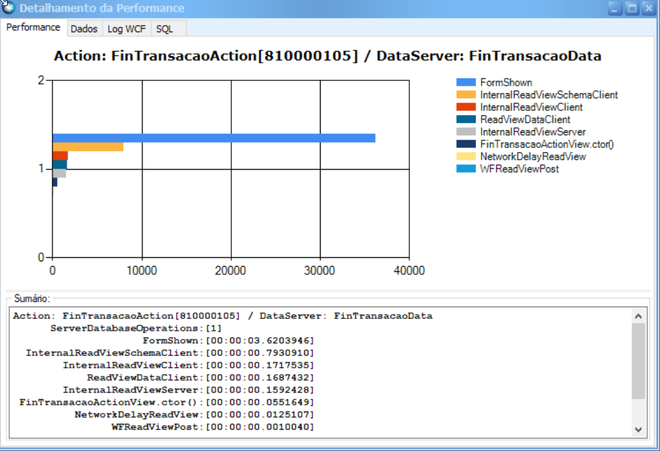Click the dark navy FinTransacaoActionView.ctor() bar
The height and width of the screenshot is (451, 660).
pos(55,182)
